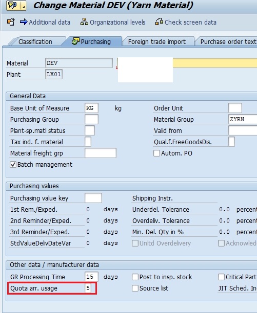Click Purchasing value key field
The height and width of the screenshot is (313, 257).
(x=93, y=198)
